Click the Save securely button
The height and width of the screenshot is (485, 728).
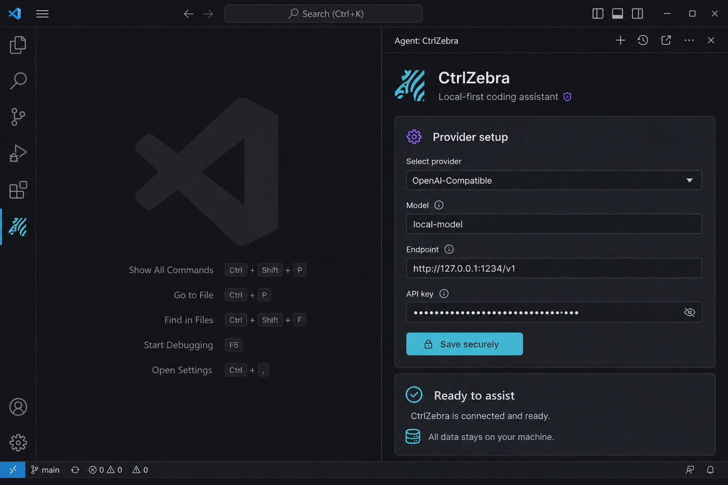(x=464, y=344)
